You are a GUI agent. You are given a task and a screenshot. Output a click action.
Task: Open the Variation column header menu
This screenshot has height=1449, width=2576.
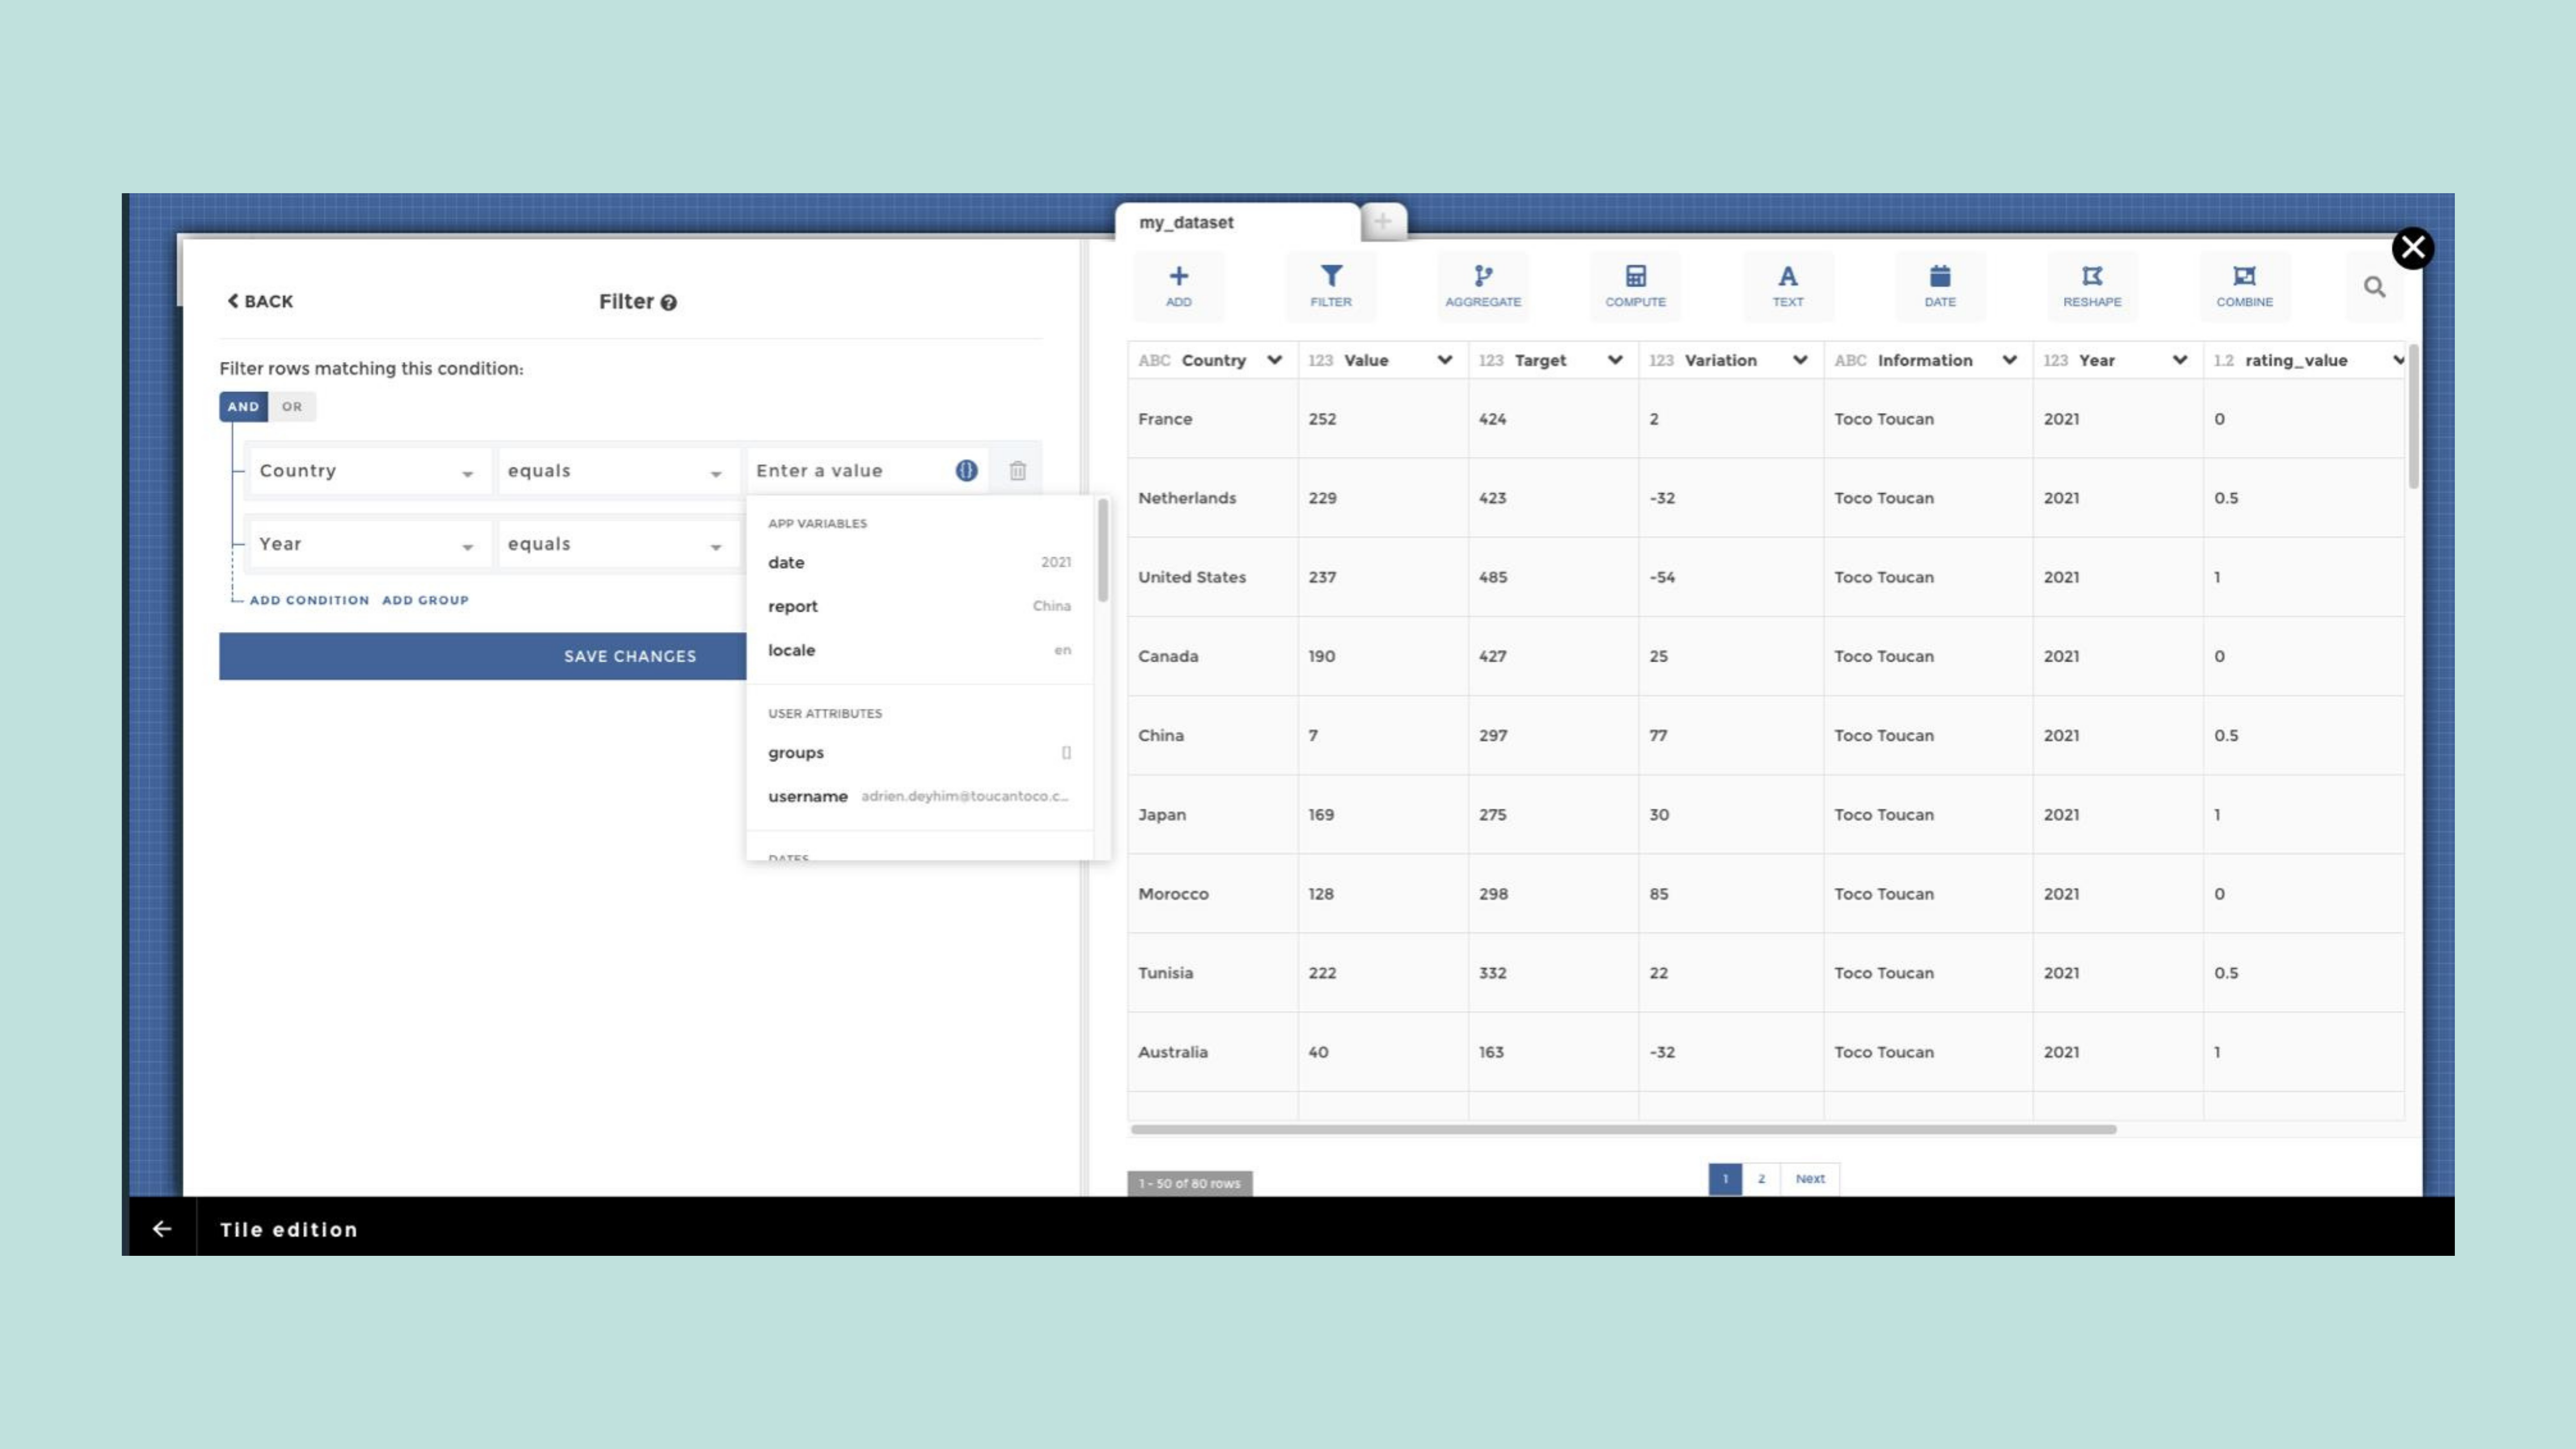click(x=1799, y=360)
